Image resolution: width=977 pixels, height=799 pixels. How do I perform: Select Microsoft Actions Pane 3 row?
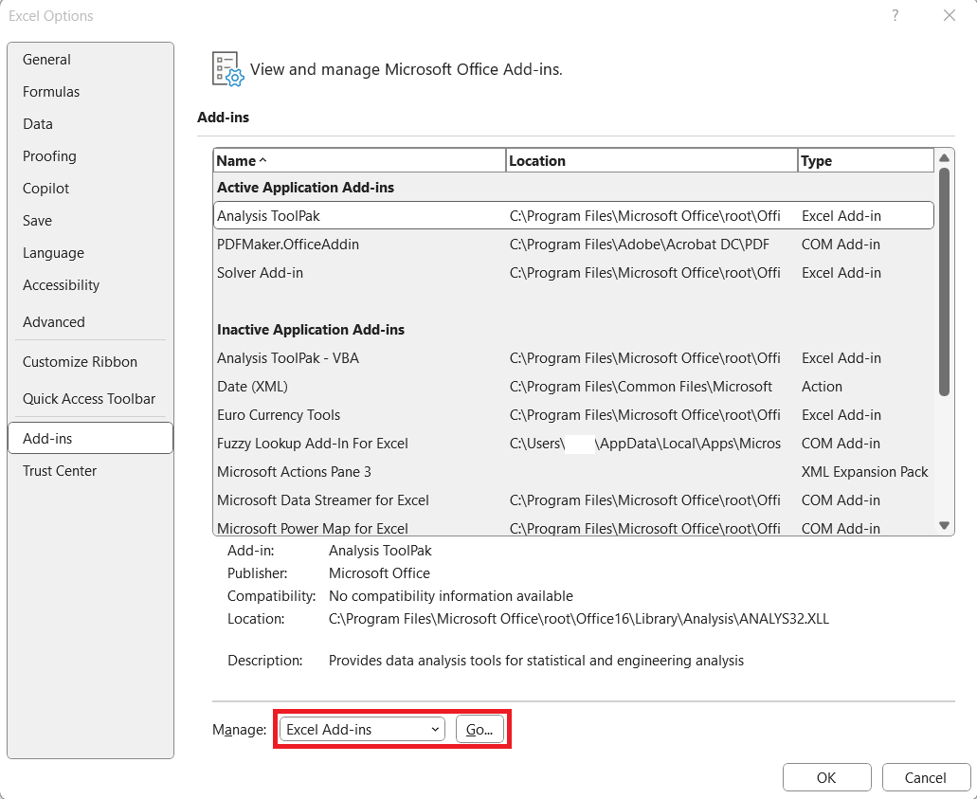tap(573, 472)
